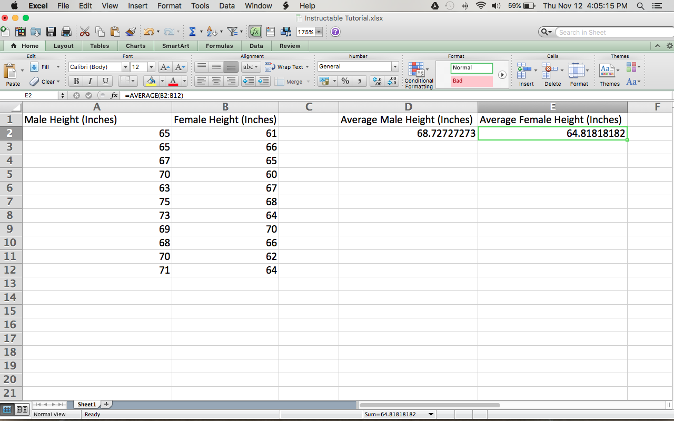Save the workbook with the floppy disk icon
The width and height of the screenshot is (674, 421).
[51, 32]
